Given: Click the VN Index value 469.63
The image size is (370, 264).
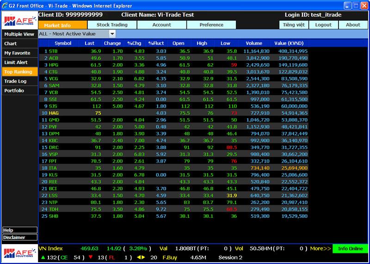Looking at the screenshot, I should (89, 248).
